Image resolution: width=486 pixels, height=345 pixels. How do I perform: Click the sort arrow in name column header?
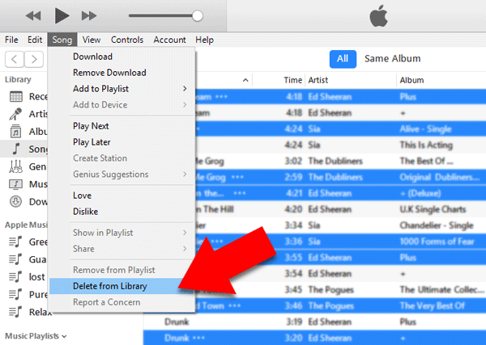tap(245, 80)
